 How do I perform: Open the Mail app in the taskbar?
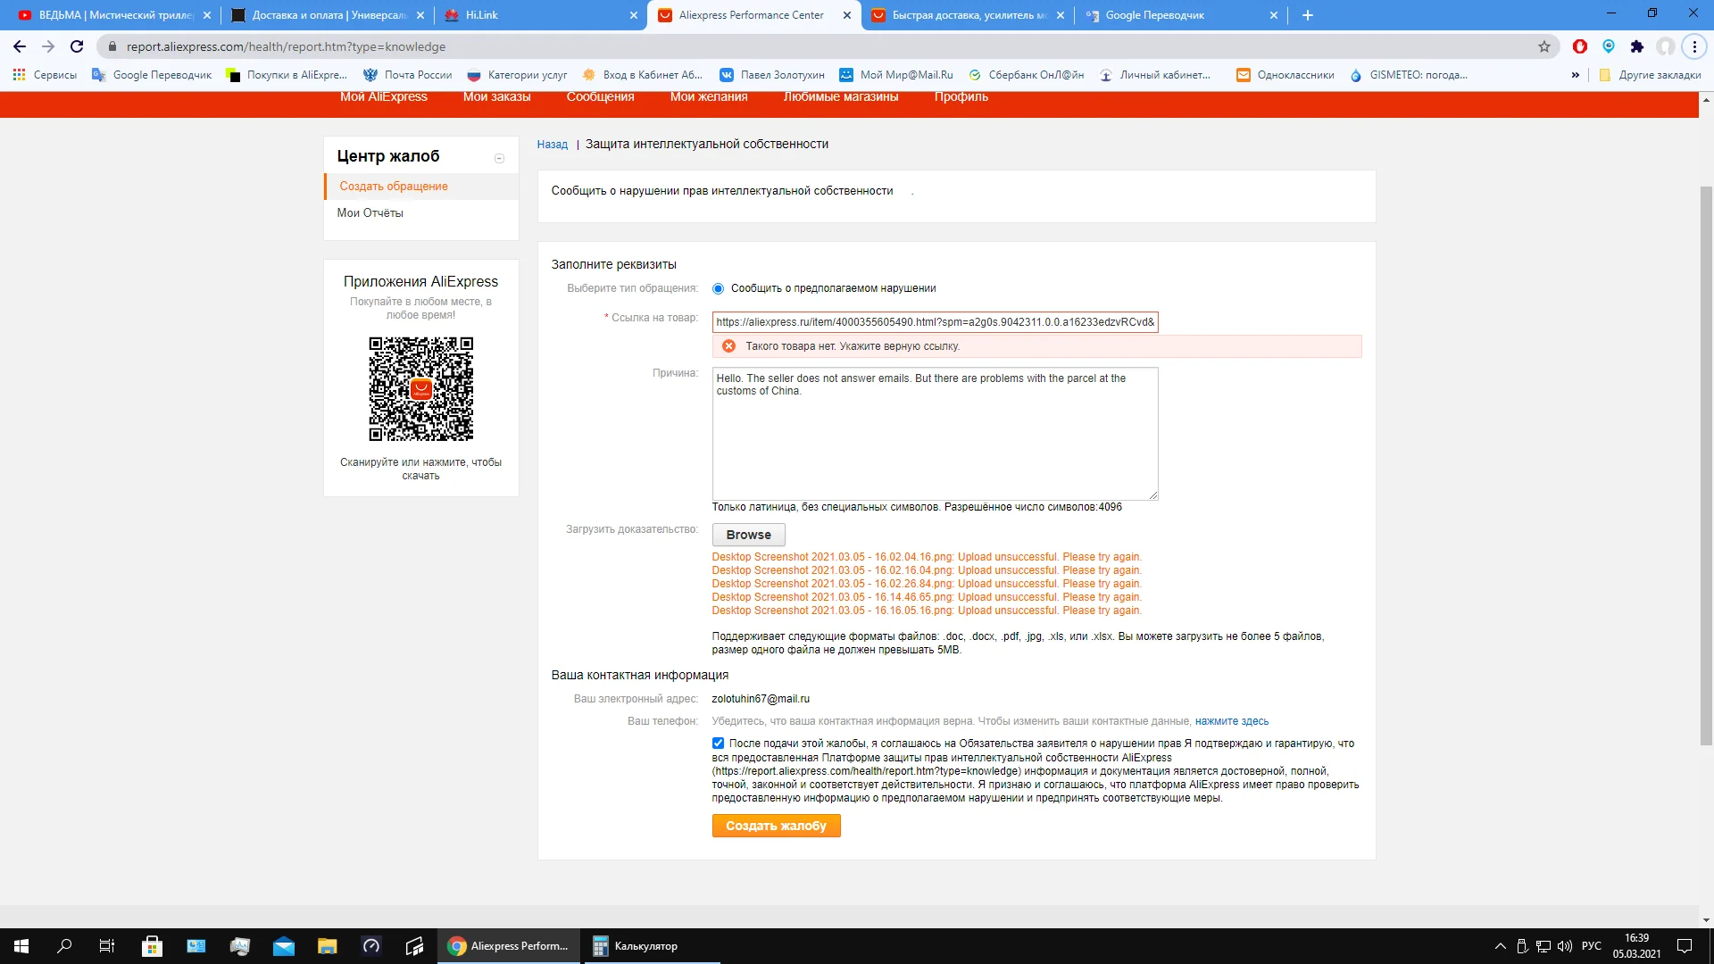[x=284, y=946]
